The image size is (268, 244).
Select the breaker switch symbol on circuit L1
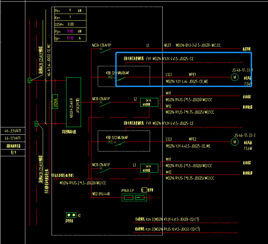coord(105,50)
